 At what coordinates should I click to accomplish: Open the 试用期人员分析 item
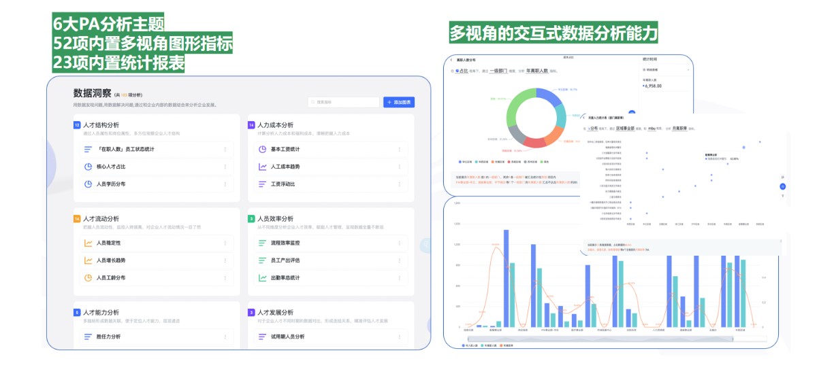[x=287, y=337]
